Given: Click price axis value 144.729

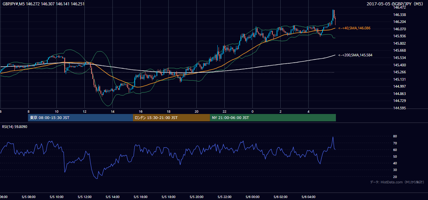Looking at the screenshot, I should coord(400,101).
